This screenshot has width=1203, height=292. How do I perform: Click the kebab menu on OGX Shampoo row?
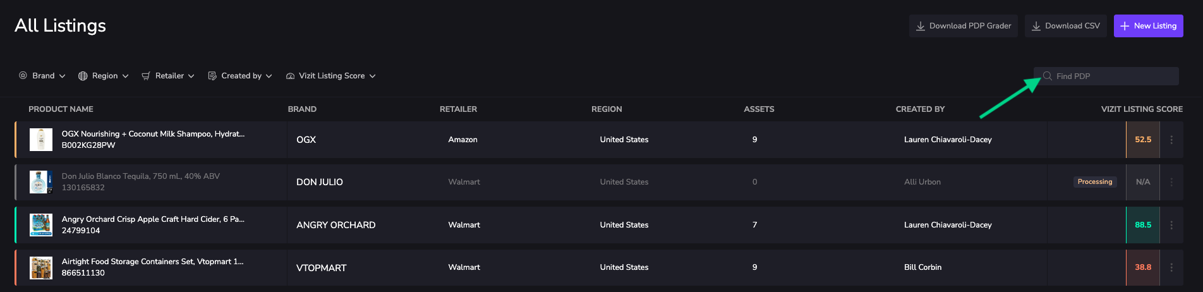click(x=1171, y=140)
